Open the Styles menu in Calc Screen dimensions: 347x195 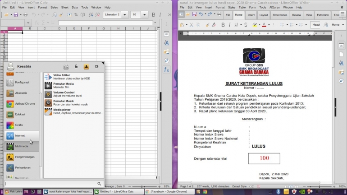[54, 7]
